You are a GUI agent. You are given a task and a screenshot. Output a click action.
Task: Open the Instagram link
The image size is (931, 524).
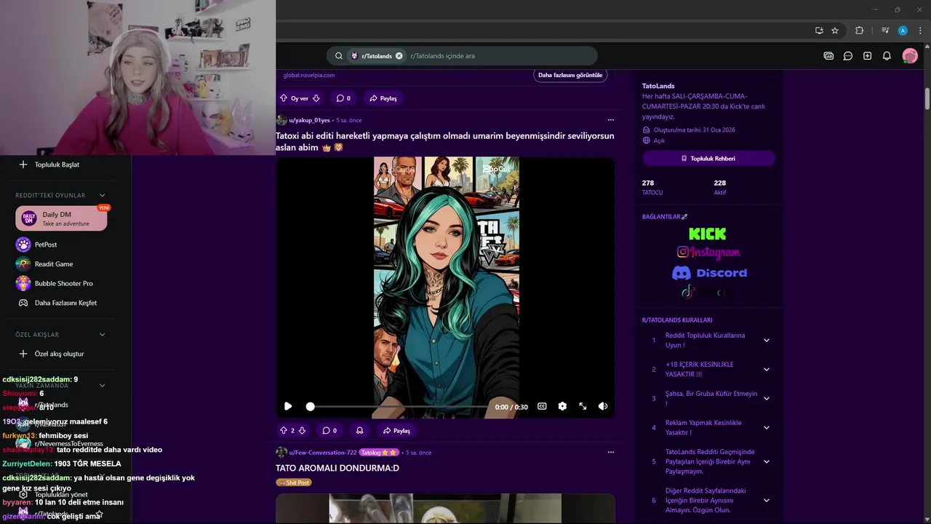click(x=708, y=253)
